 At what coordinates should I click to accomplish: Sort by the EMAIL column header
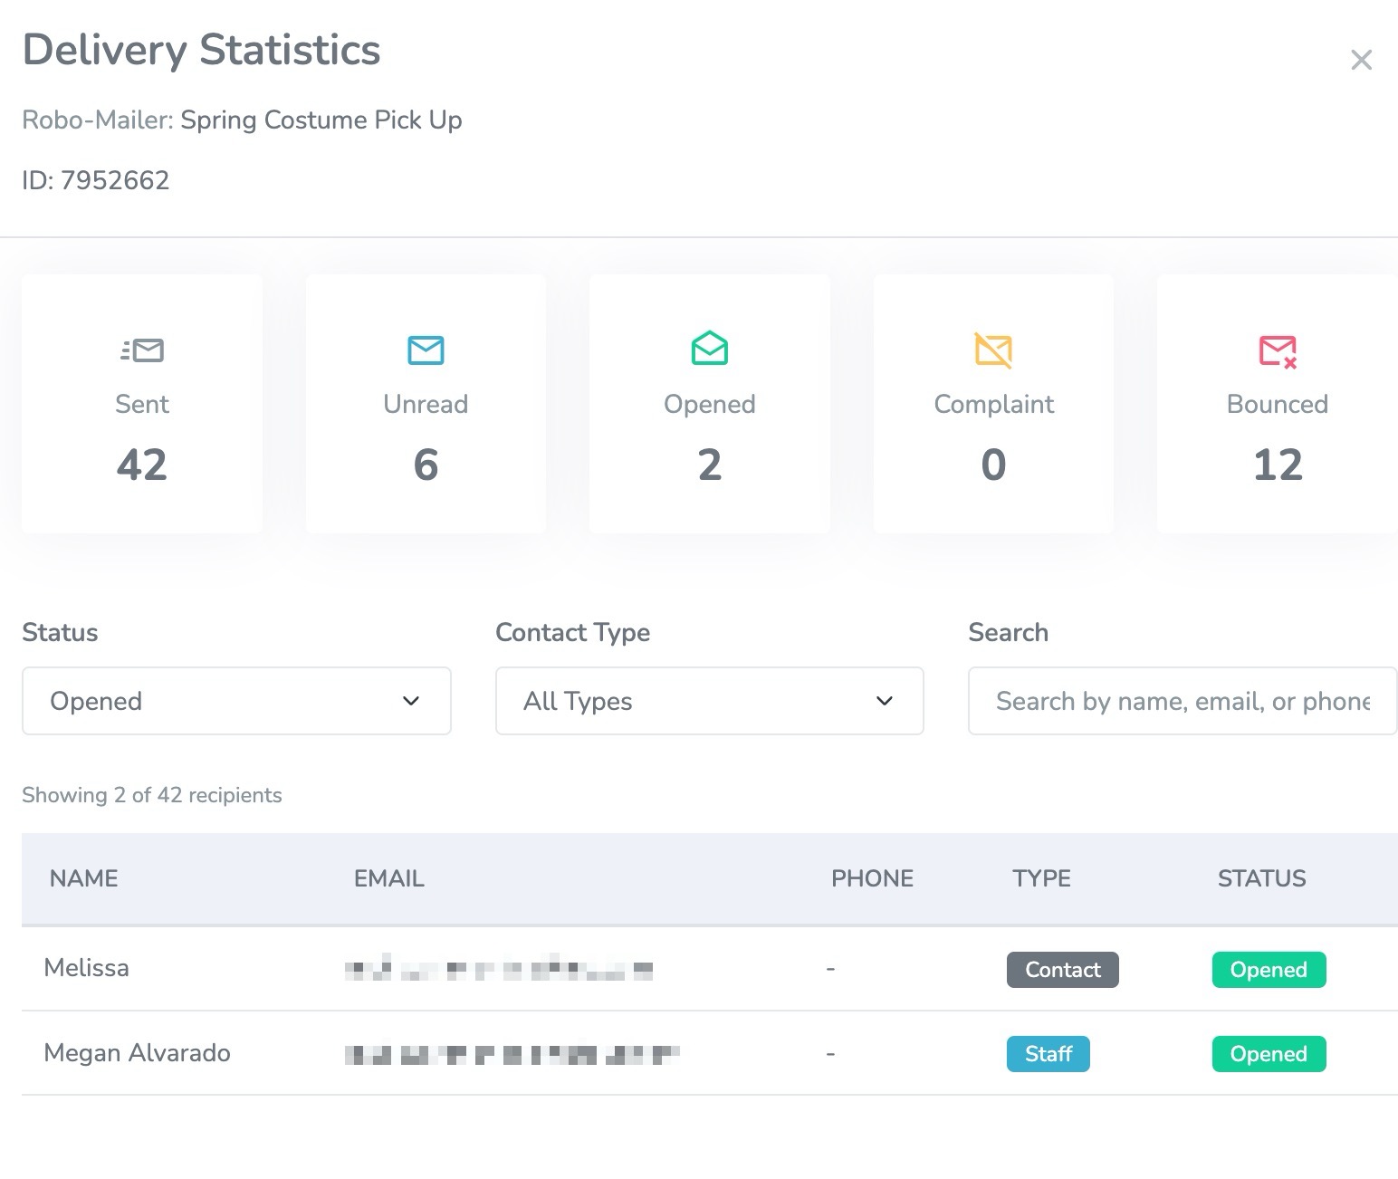pos(389,878)
